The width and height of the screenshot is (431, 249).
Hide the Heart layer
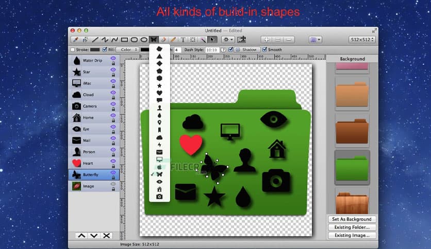(113, 161)
